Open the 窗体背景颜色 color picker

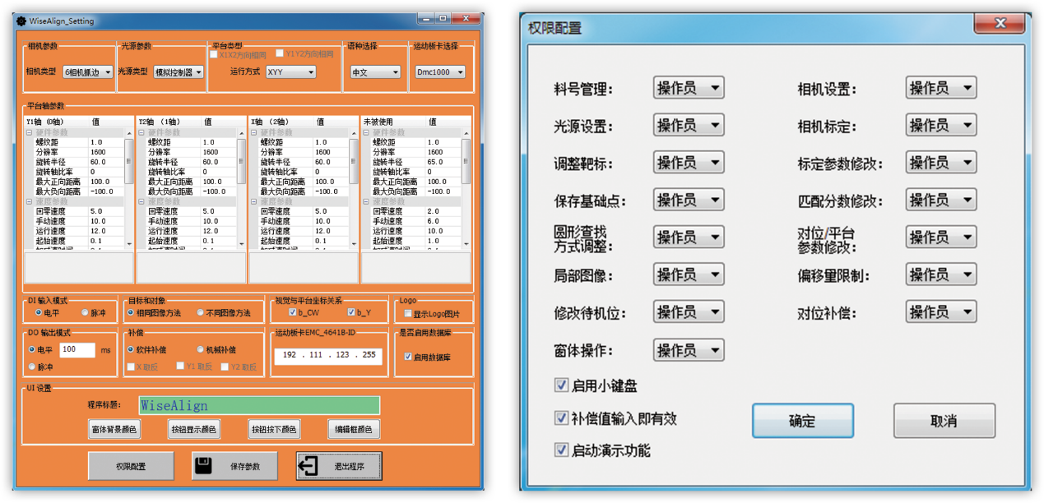point(114,429)
